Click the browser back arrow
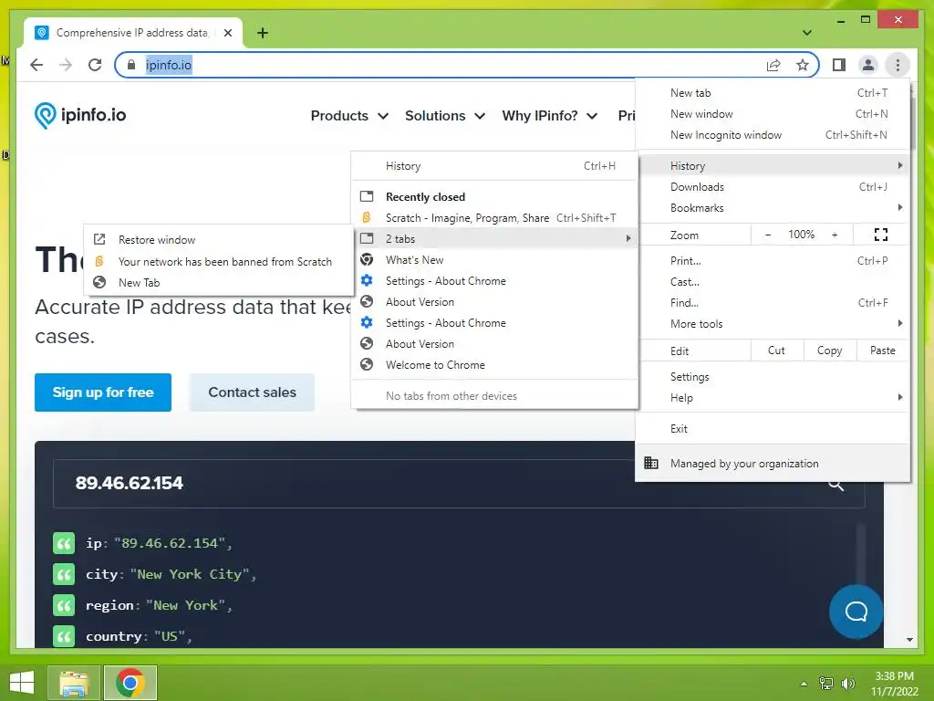The width and height of the screenshot is (934, 701). (x=36, y=65)
